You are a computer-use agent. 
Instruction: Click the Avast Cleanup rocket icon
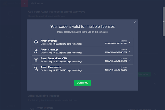click(x=36, y=51)
